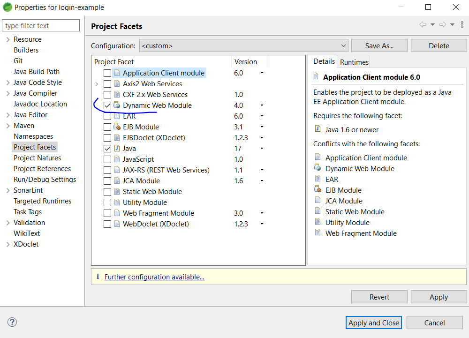Open the back history dropdown arrow
Image resolution: width=469 pixels, height=338 pixels.
coord(432,24)
